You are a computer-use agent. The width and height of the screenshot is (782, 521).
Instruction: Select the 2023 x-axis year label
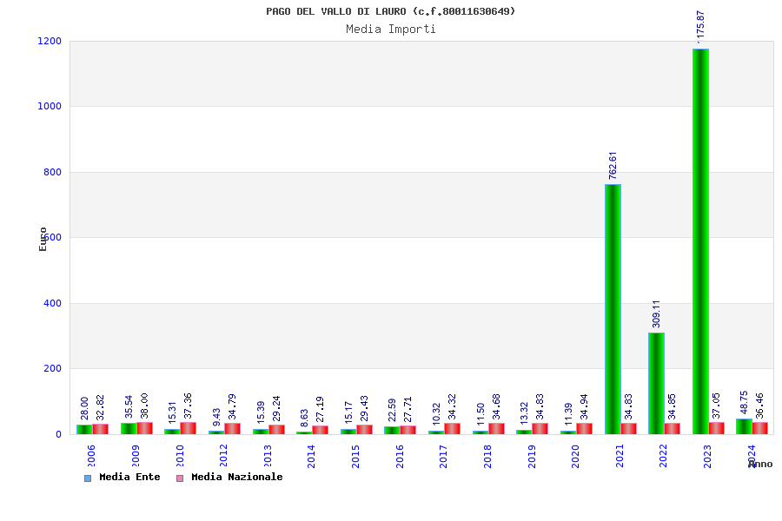707,456
